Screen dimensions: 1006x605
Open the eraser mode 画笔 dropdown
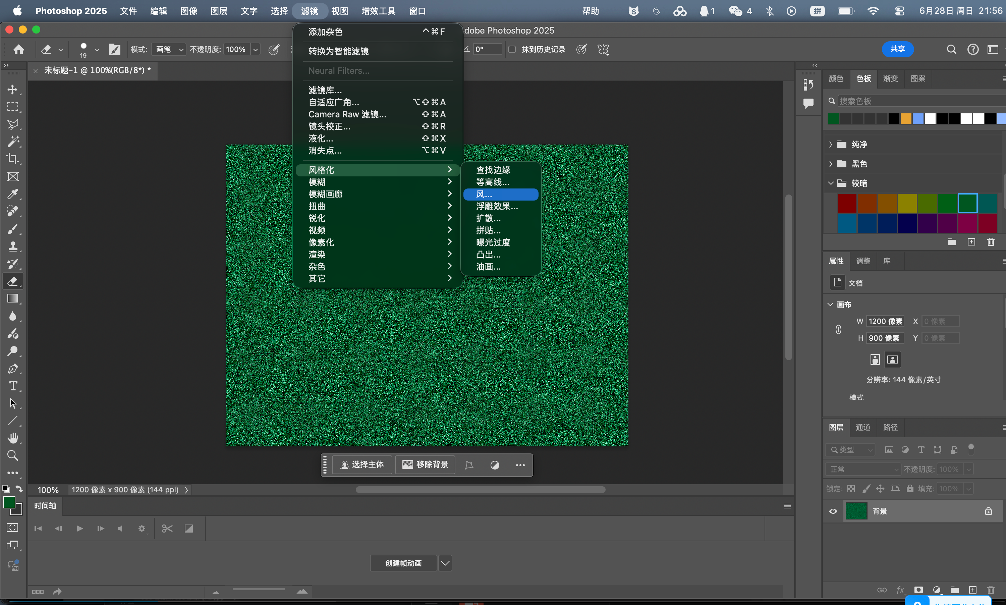pos(169,49)
